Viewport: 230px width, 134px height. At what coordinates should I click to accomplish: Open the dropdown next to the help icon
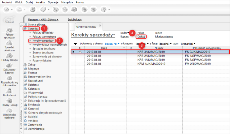point(109,10)
